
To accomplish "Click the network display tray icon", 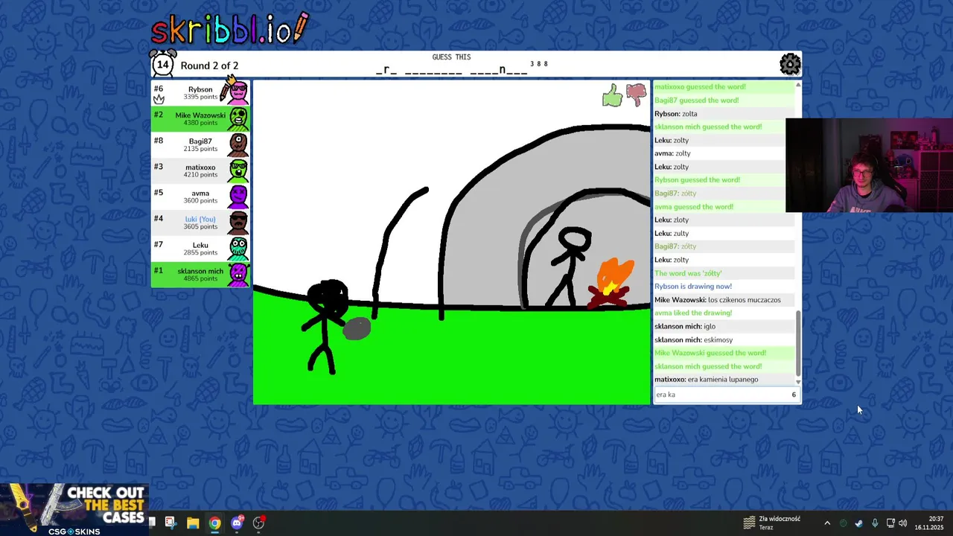I will [x=890, y=523].
